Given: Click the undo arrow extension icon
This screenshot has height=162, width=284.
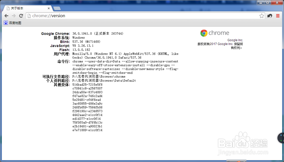Looking at the screenshot, I should tap(270, 16).
